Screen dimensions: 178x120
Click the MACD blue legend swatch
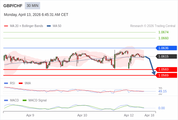click(x=6, y=100)
